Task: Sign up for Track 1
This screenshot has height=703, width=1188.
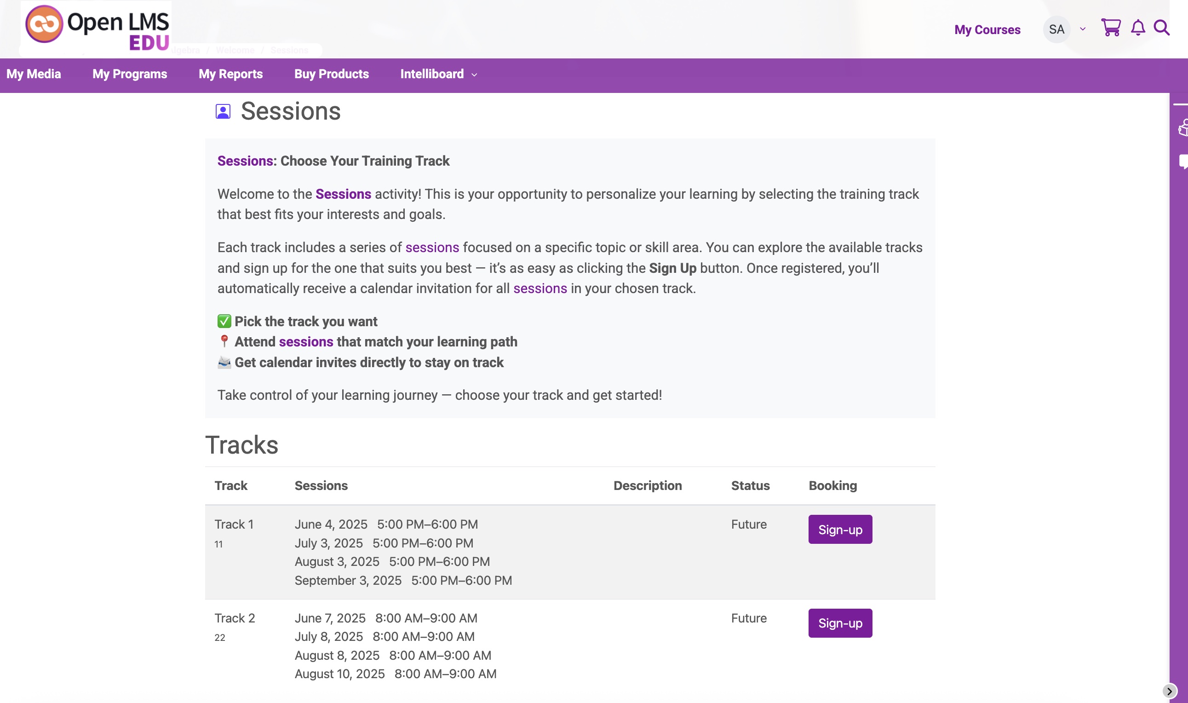Action: 840,530
